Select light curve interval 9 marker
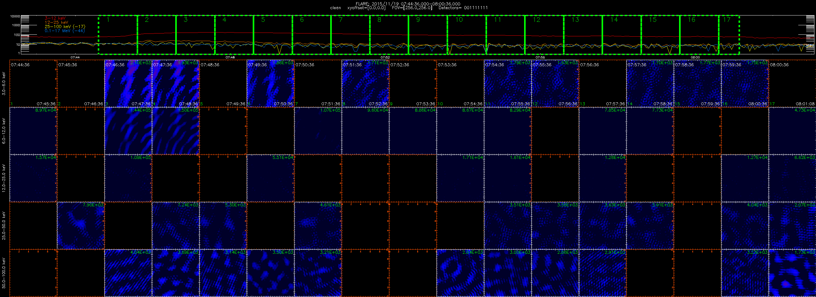This screenshot has width=816, height=297. point(418,20)
